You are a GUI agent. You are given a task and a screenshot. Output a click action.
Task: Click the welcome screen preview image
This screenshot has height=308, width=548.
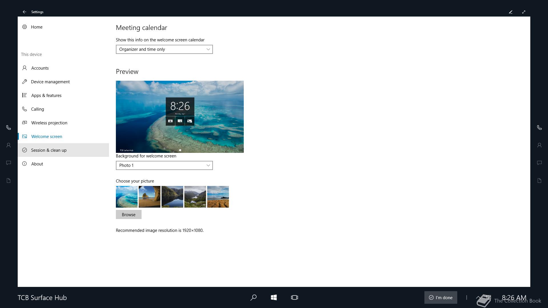coord(180,117)
